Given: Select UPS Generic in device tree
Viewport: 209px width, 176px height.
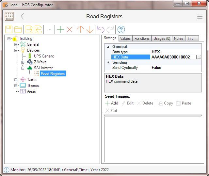Looking at the screenshot, I should coord(44,56).
